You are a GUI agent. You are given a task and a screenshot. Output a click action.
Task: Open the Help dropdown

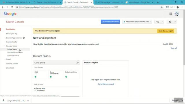[159, 22]
